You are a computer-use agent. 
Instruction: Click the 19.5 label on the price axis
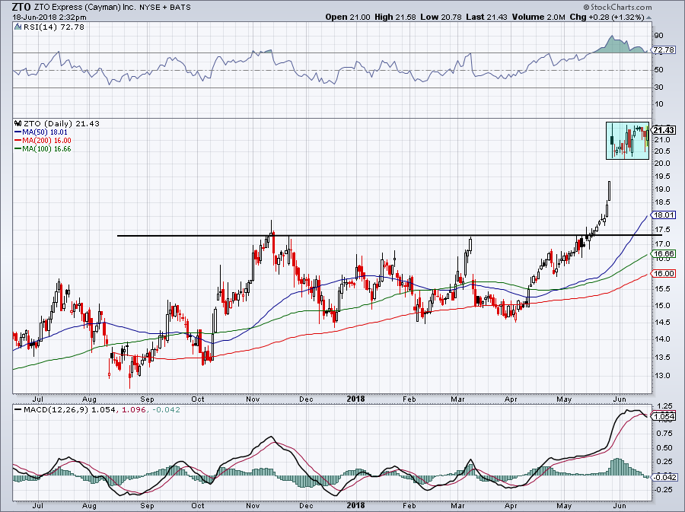(661, 176)
